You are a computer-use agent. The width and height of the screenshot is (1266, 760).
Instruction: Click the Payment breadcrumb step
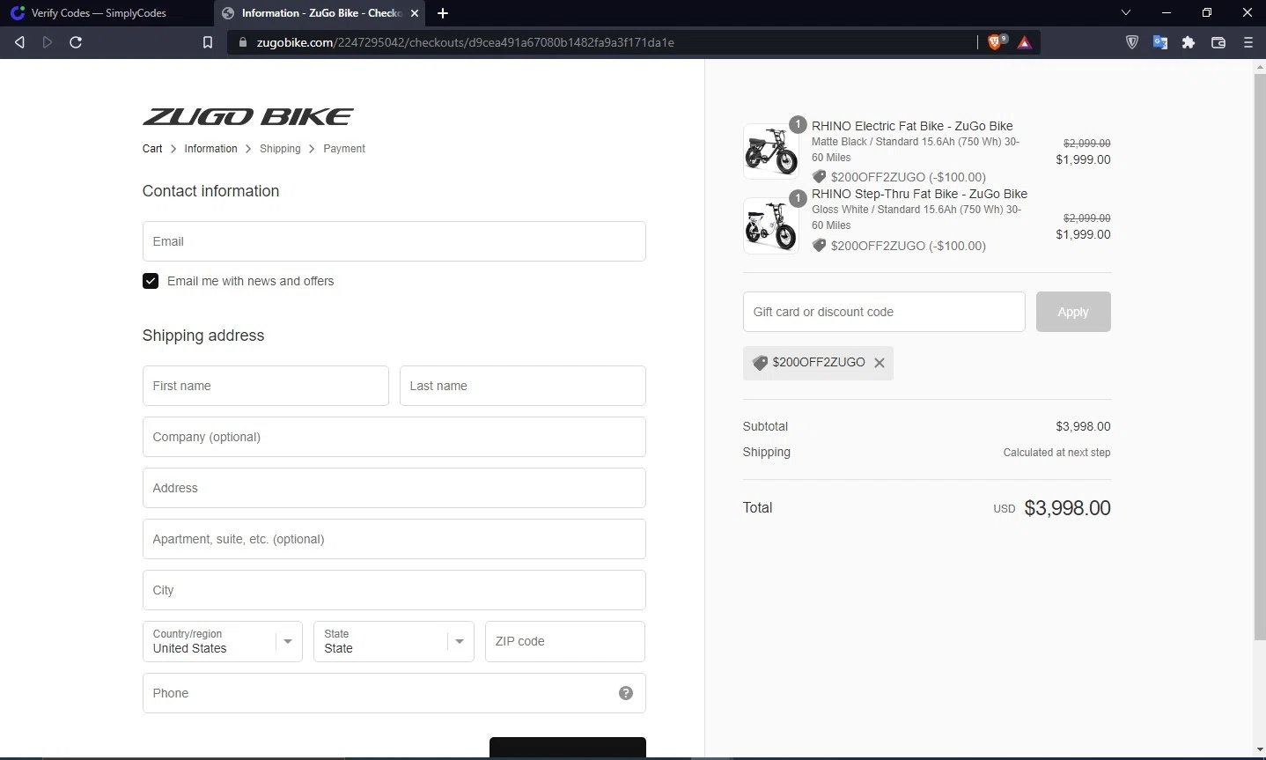[344, 149]
